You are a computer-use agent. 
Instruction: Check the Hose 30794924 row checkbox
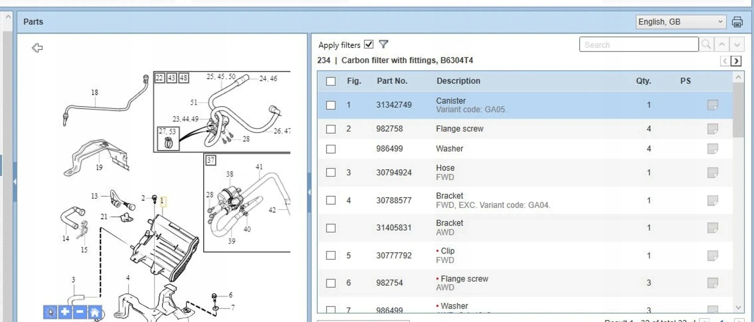pyautogui.click(x=331, y=172)
